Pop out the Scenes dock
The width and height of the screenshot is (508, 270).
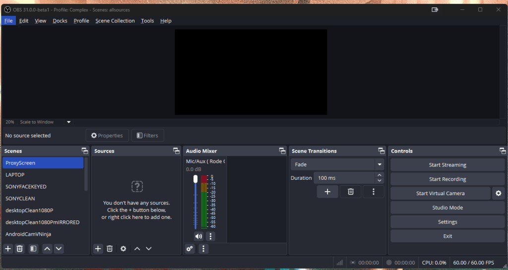point(84,151)
